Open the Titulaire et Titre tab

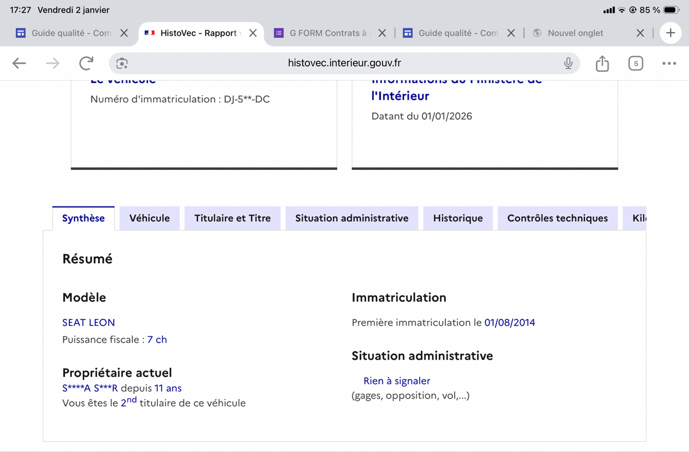[232, 219]
